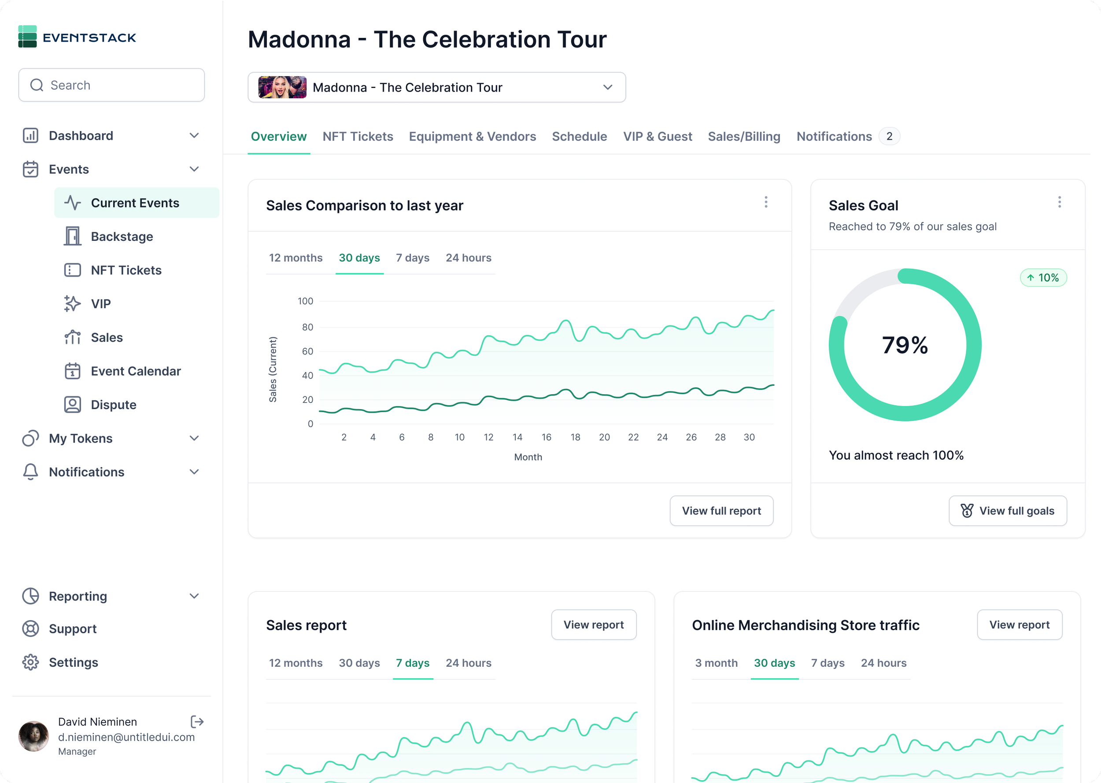The height and width of the screenshot is (783, 1101).
Task: Open the NFT Tickets tab
Action: (x=358, y=137)
